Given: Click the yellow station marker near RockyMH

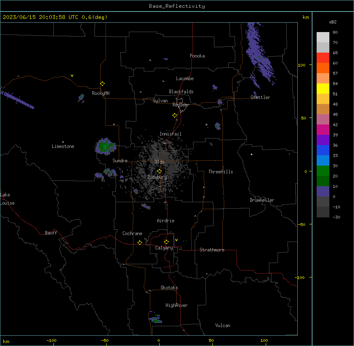Looking at the screenshot, I should click(103, 84).
